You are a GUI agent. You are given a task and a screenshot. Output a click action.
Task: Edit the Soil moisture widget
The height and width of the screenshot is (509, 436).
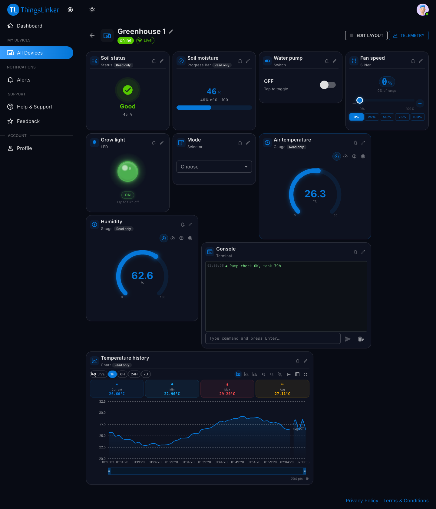[x=248, y=61]
